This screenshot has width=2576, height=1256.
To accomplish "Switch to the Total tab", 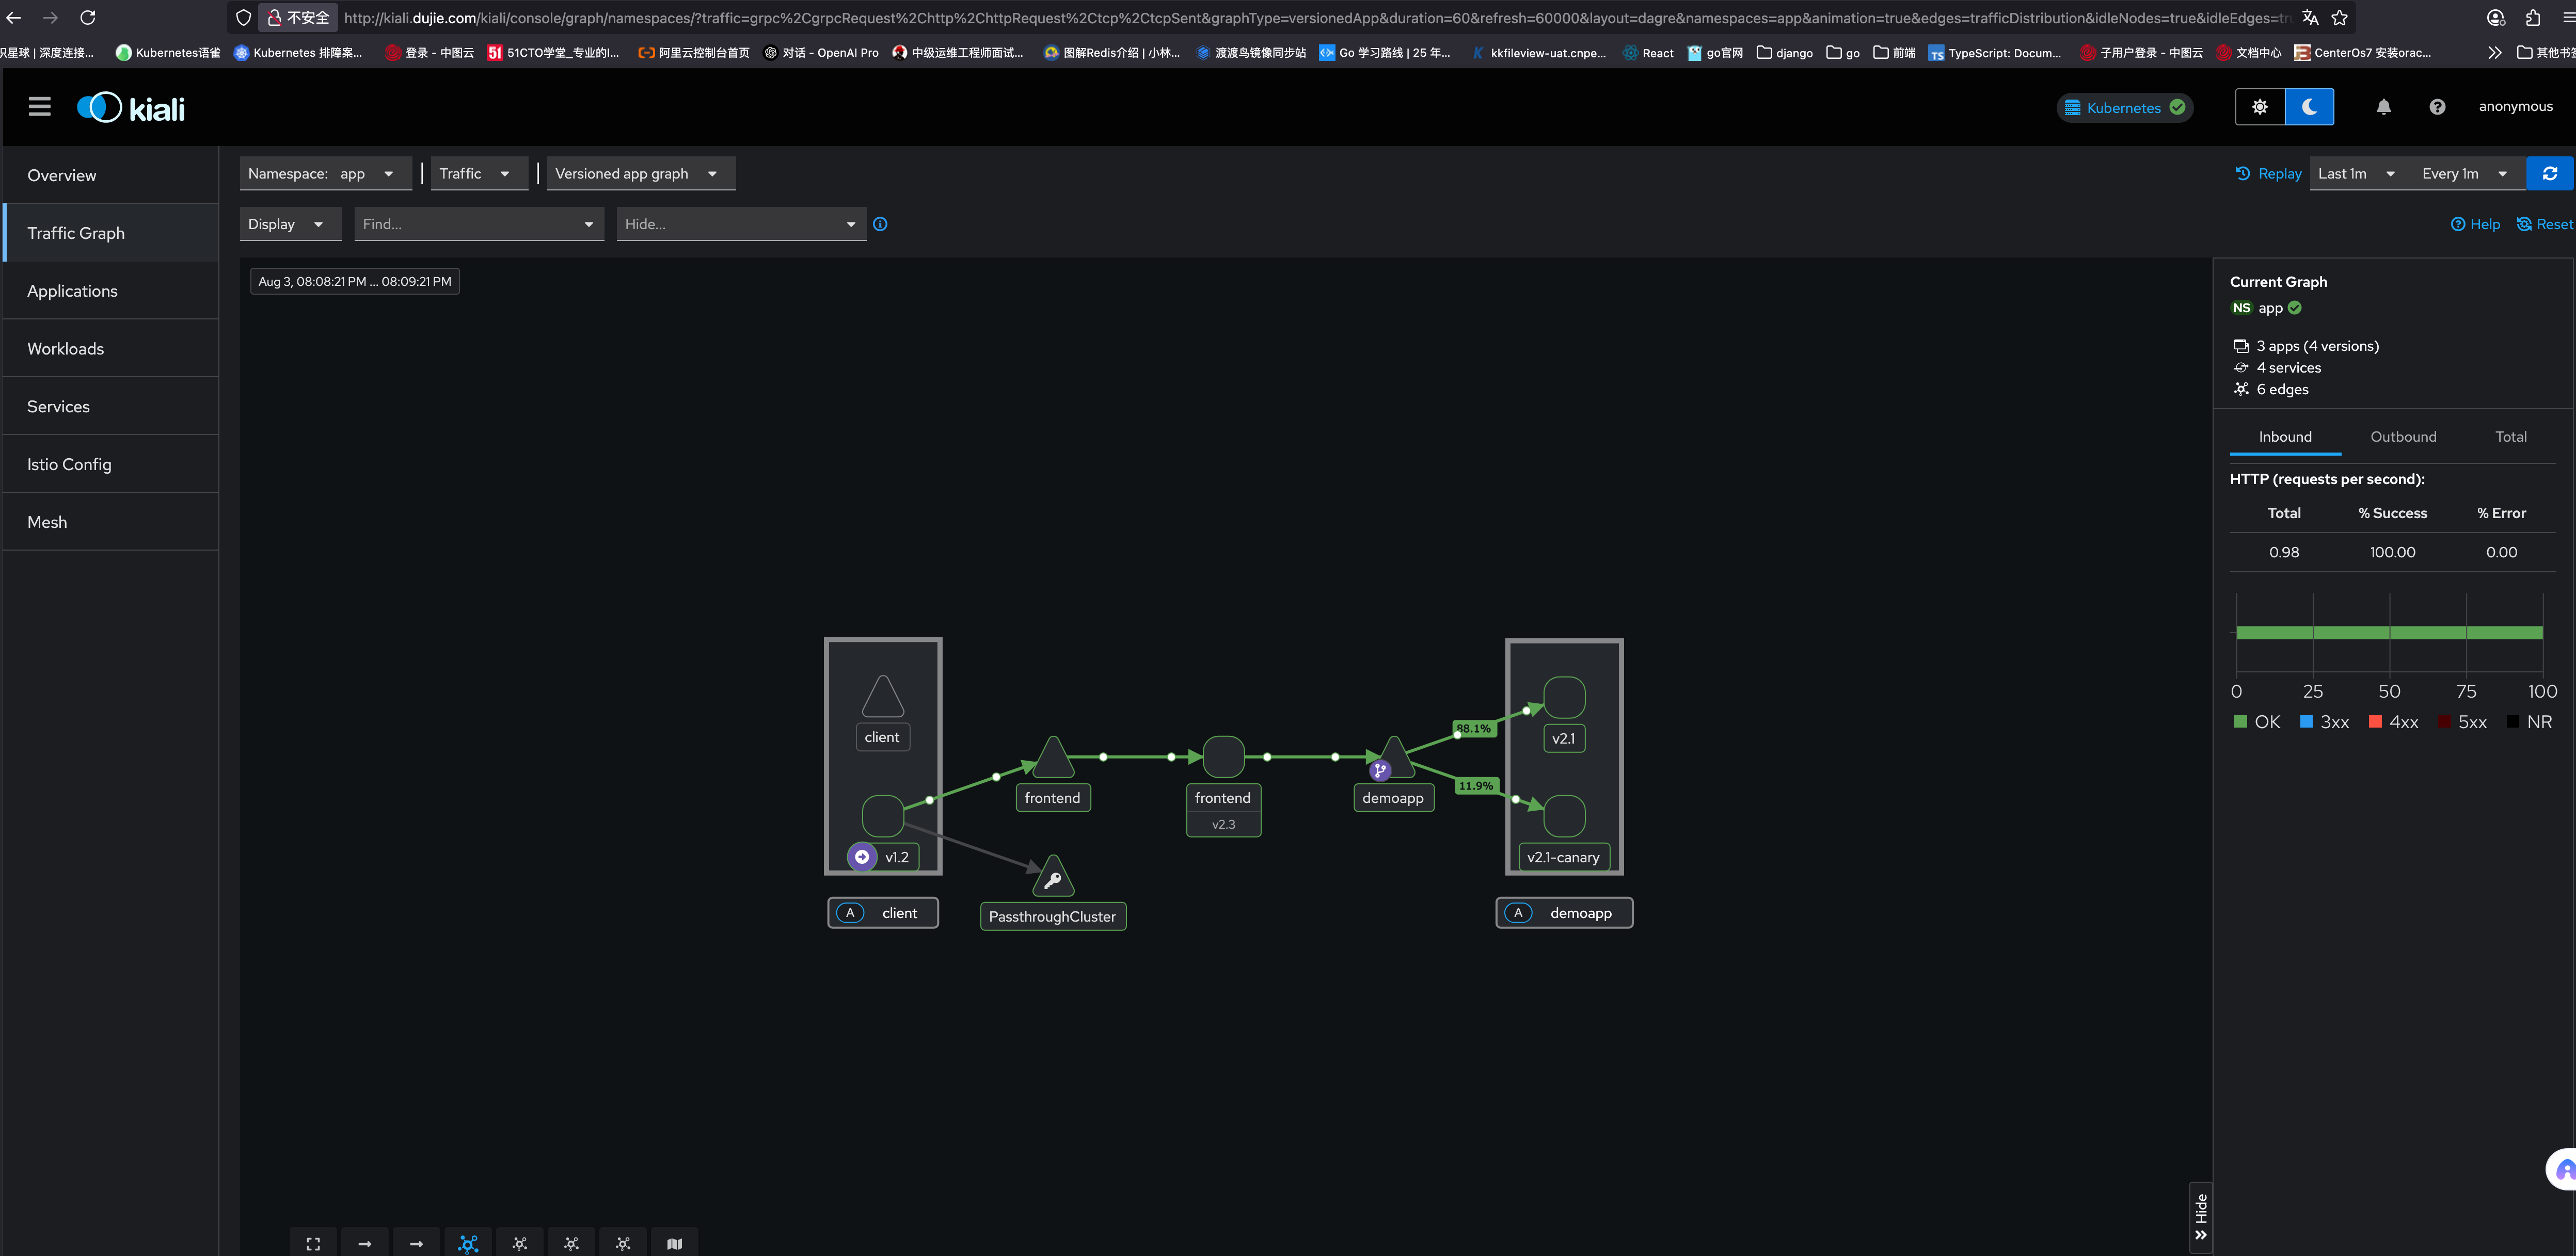I will point(2510,437).
